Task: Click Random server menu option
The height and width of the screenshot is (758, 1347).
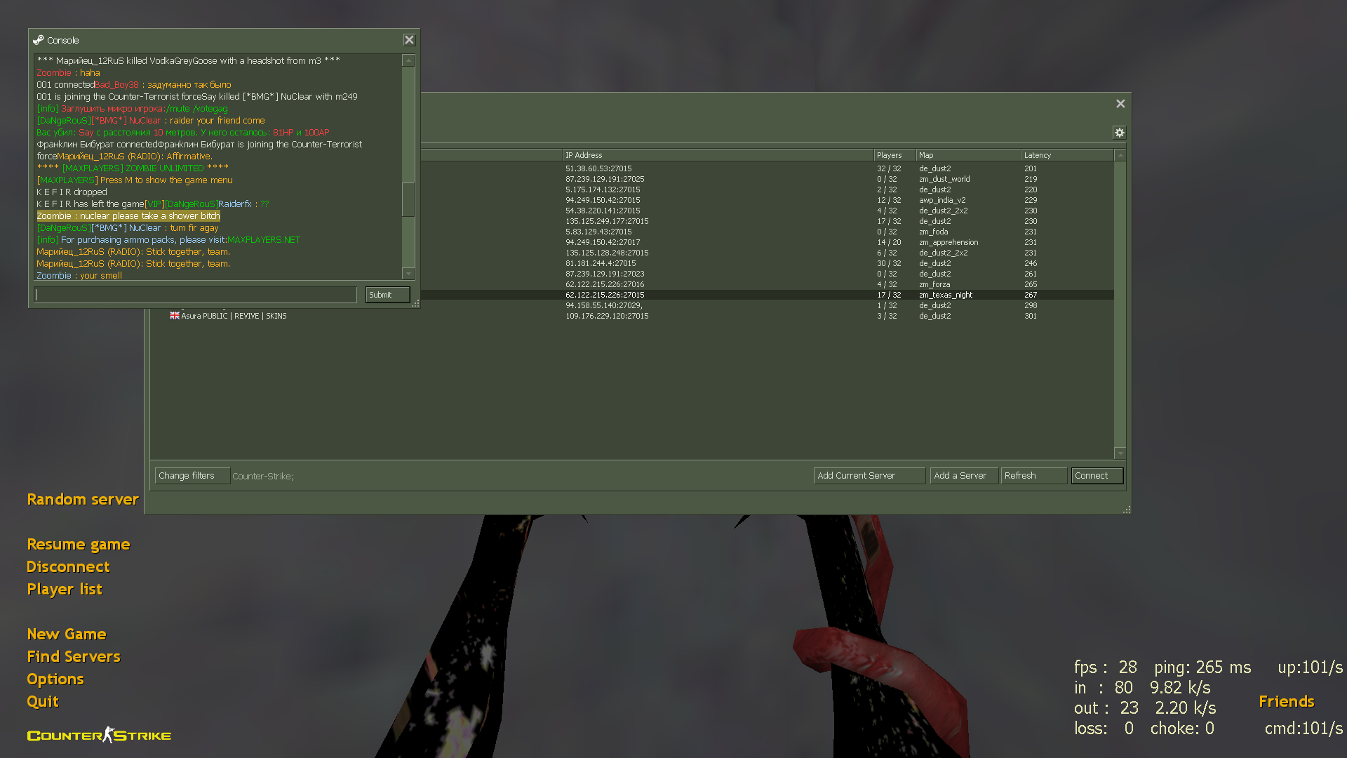Action: 83,499
